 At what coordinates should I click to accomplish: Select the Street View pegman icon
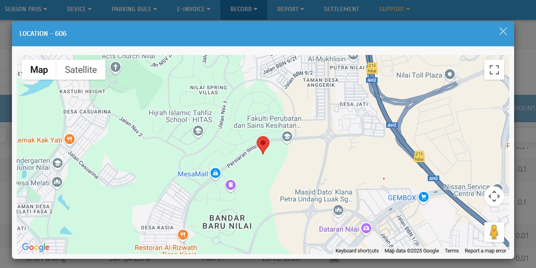coord(494,232)
